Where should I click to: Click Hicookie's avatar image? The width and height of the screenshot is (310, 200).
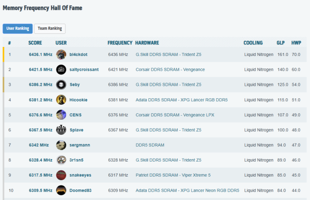[x=61, y=100]
